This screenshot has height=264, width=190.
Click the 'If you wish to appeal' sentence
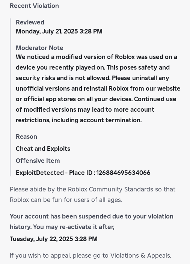point(90,256)
